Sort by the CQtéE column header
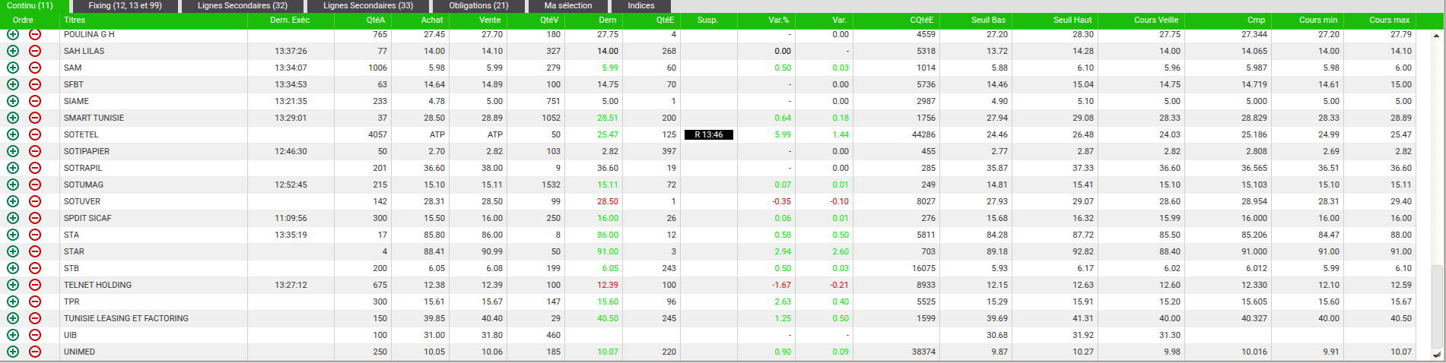1446x363 pixels. [896, 20]
